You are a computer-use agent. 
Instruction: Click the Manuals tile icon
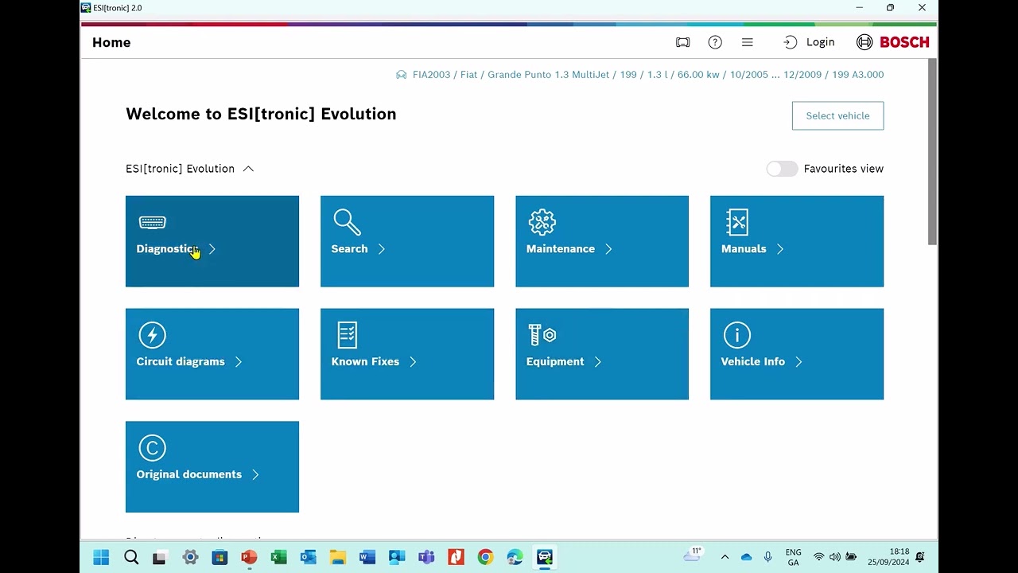point(737,222)
